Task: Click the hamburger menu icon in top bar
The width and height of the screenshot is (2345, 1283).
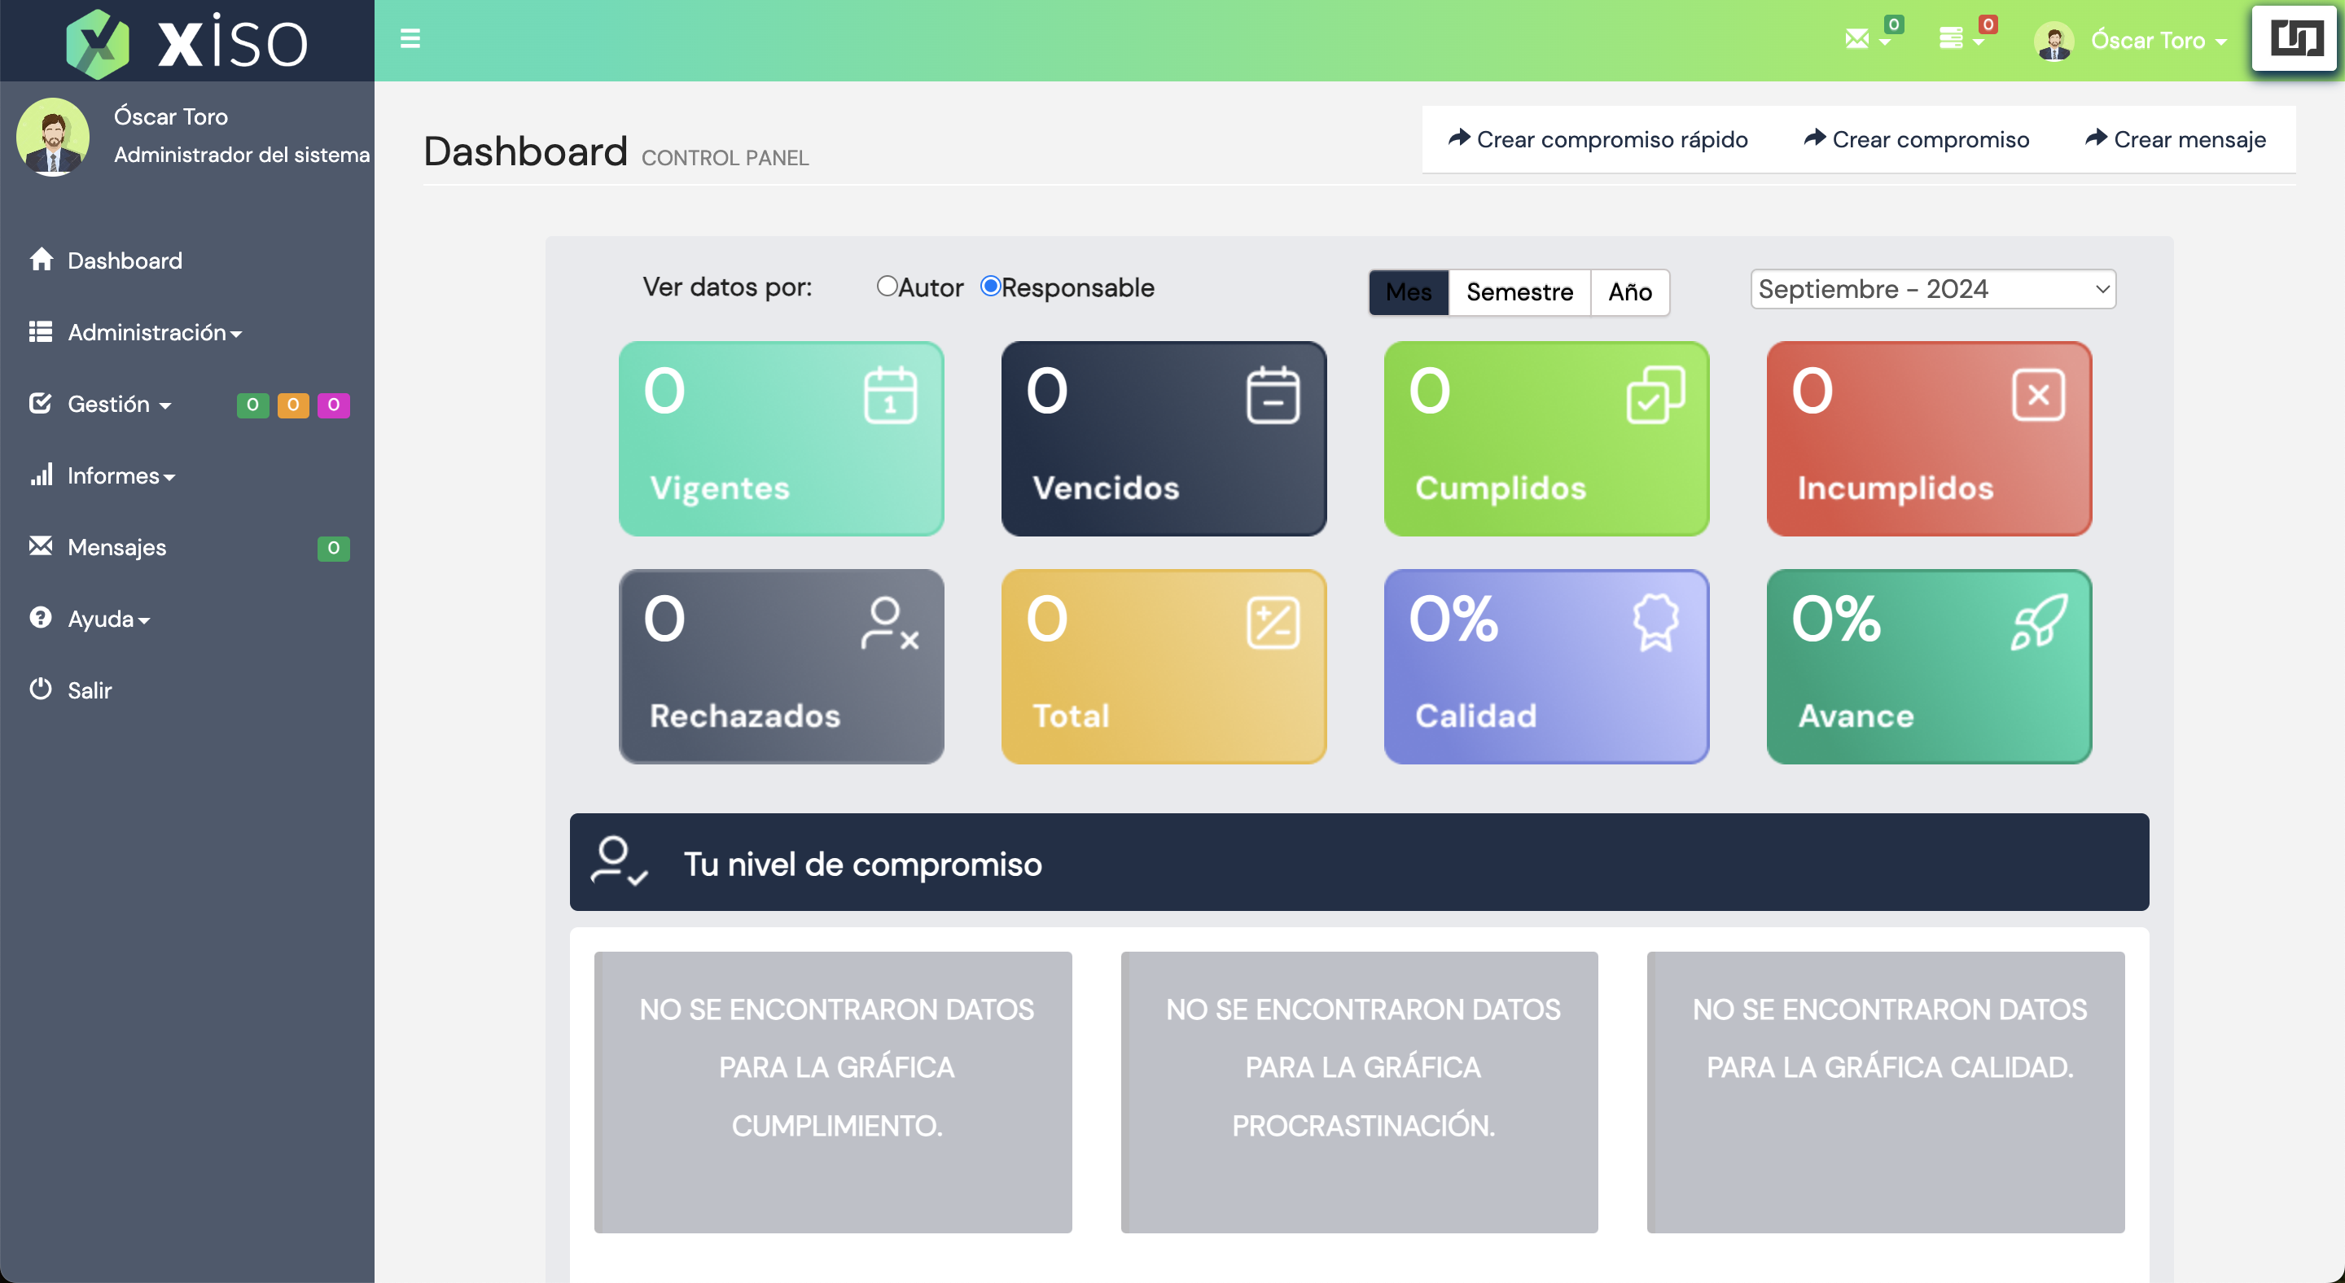Action: (410, 39)
